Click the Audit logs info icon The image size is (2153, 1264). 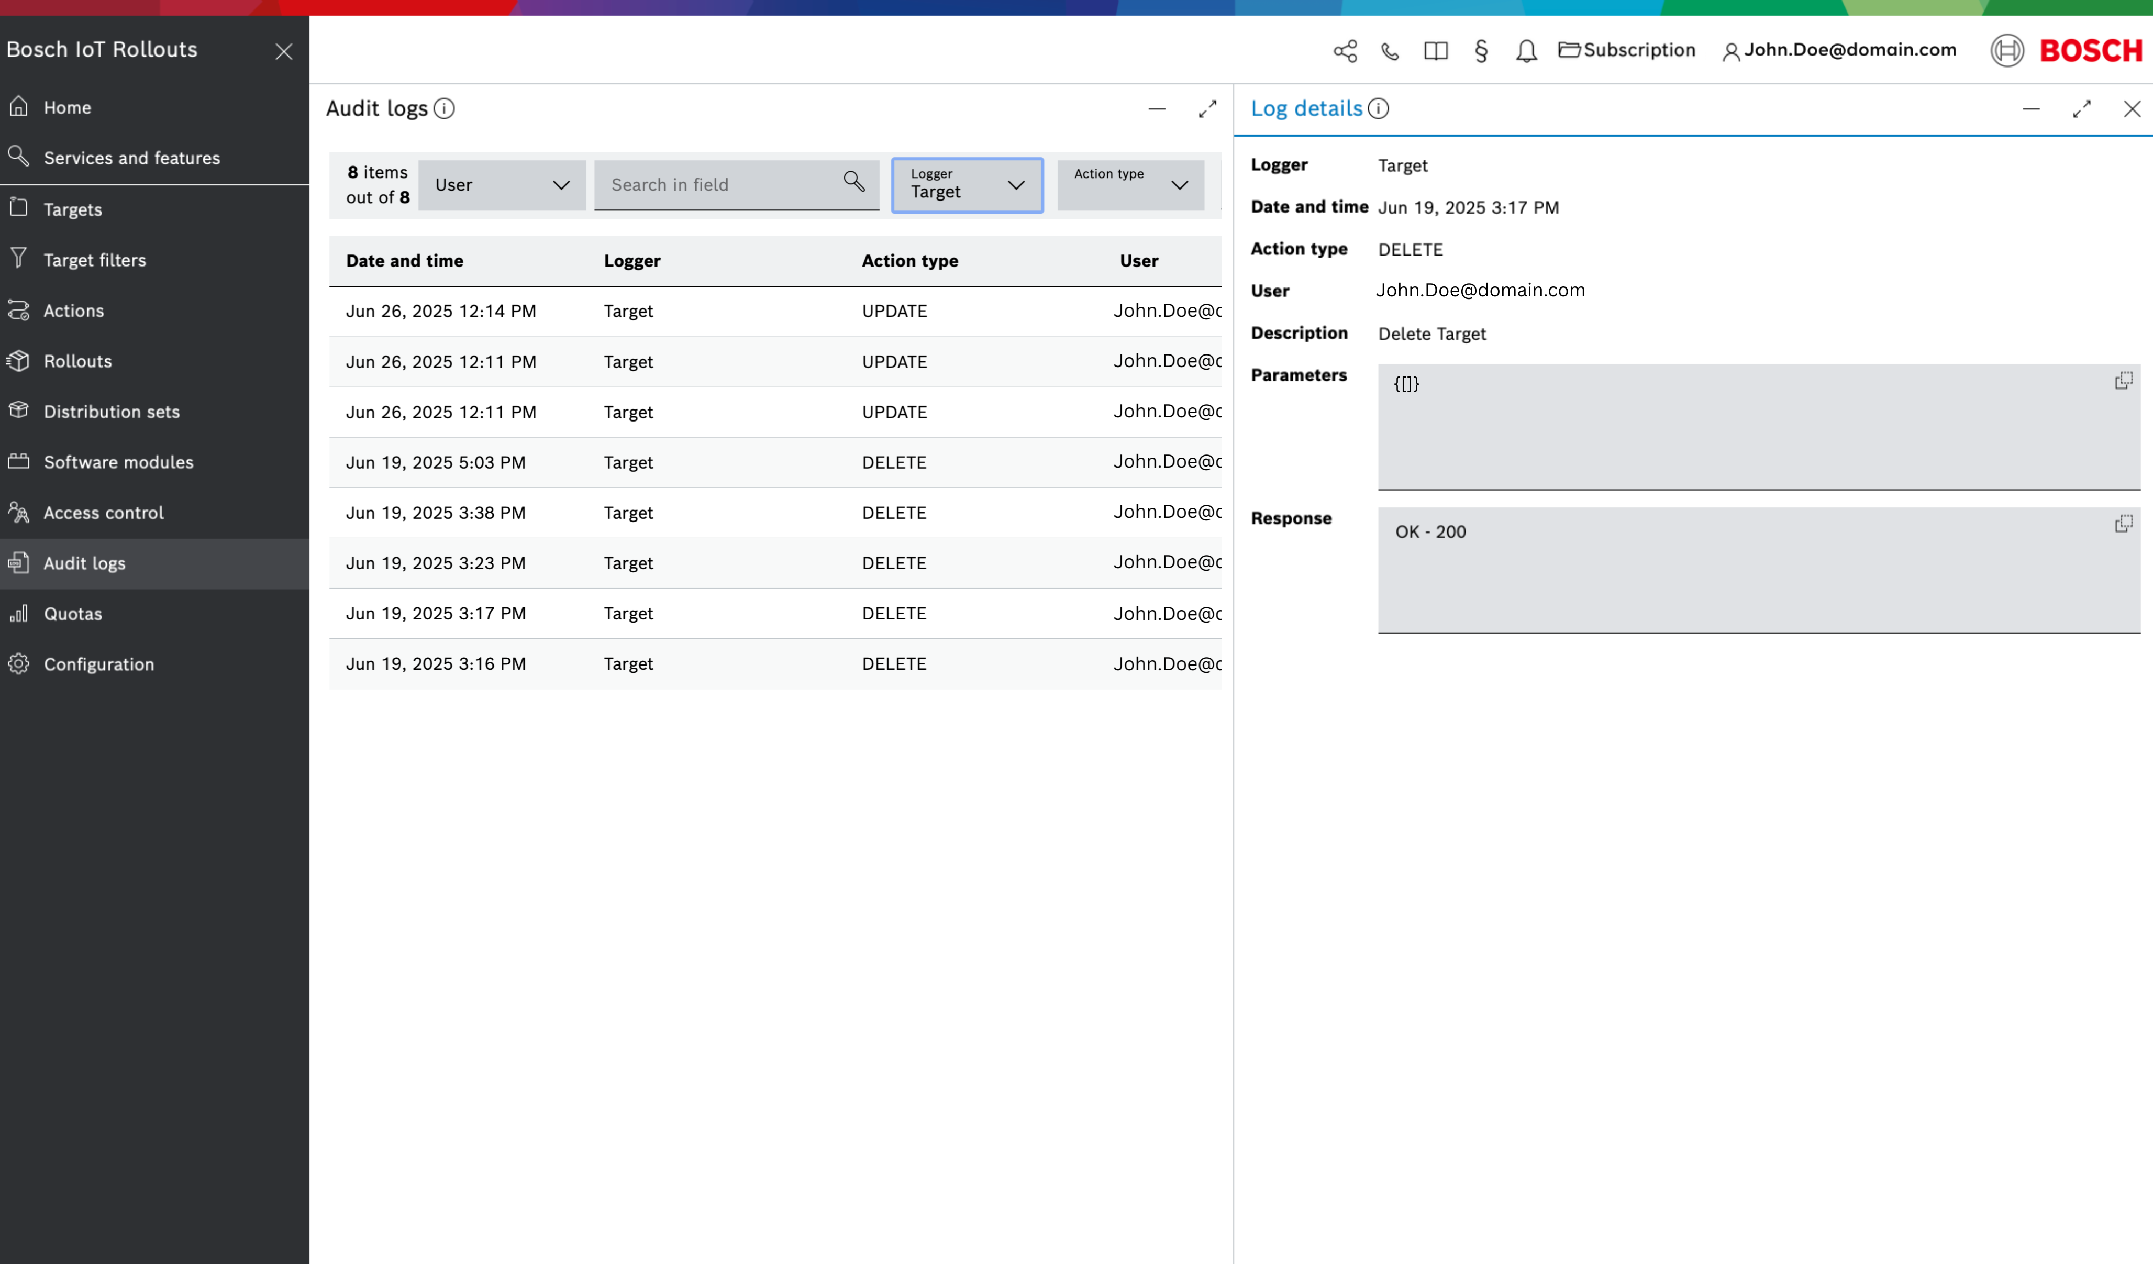click(445, 108)
